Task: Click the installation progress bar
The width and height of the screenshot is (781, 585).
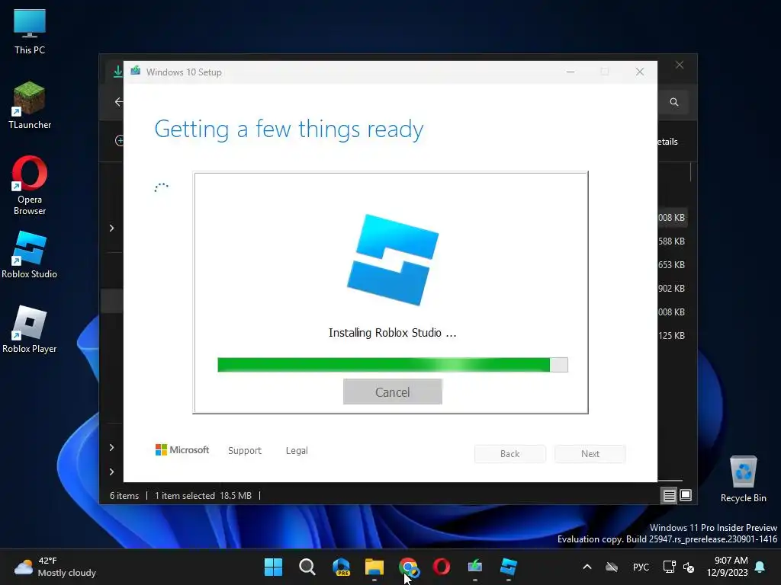Action: pyautogui.click(x=393, y=365)
